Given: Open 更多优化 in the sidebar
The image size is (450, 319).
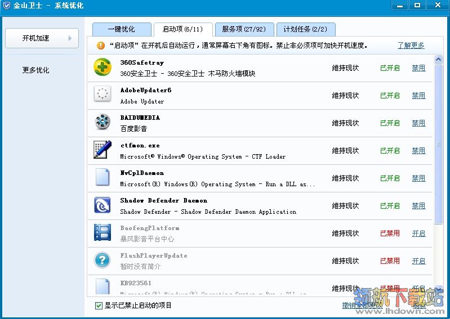Looking at the screenshot, I should coord(36,70).
